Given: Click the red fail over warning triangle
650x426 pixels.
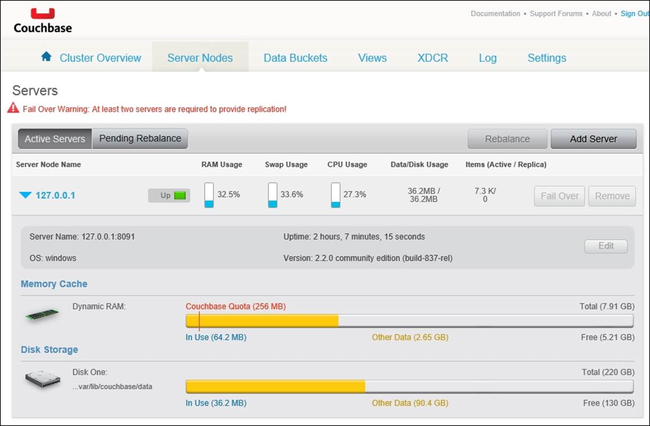Looking at the screenshot, I should click(13, 108).
